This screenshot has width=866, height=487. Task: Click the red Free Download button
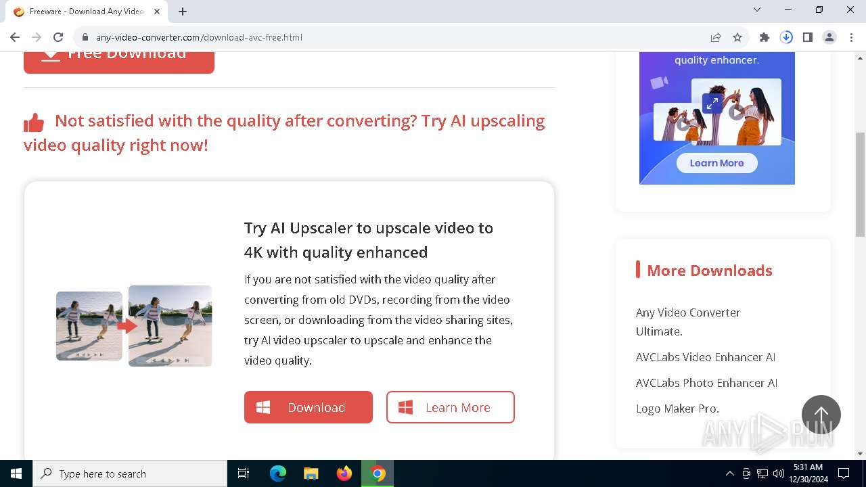[119, 61]
